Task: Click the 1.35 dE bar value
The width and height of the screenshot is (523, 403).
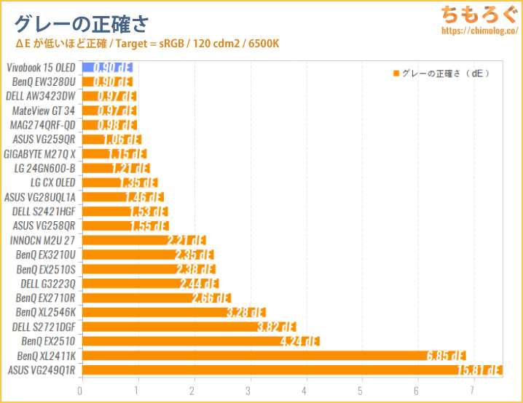Action: point(138,183)
